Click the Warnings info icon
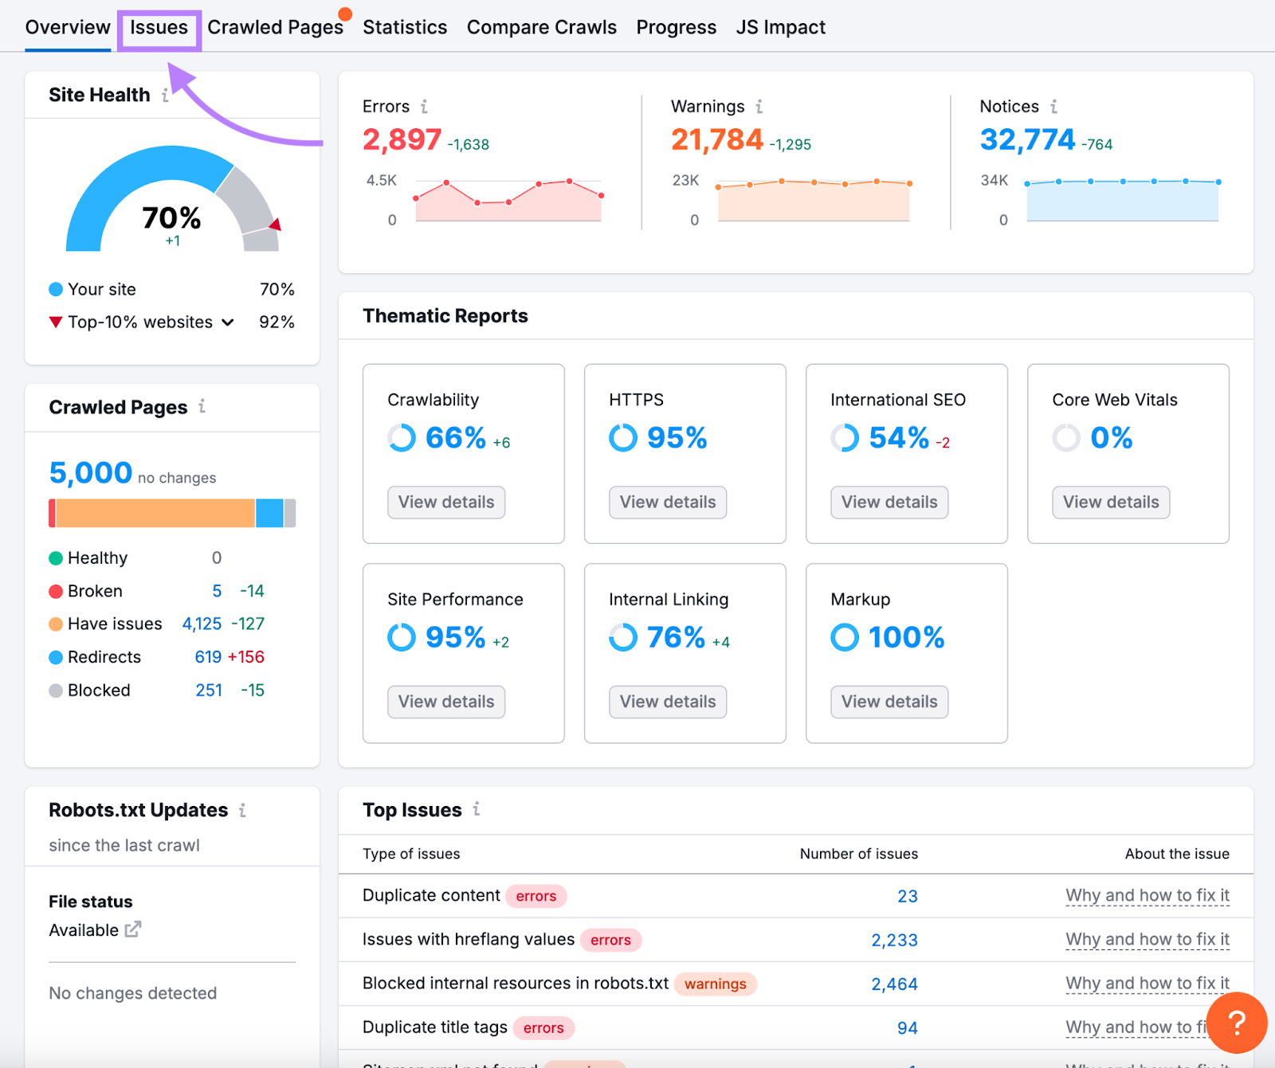The height and width of the screenshot is (1068, 1275). [759, 107]
